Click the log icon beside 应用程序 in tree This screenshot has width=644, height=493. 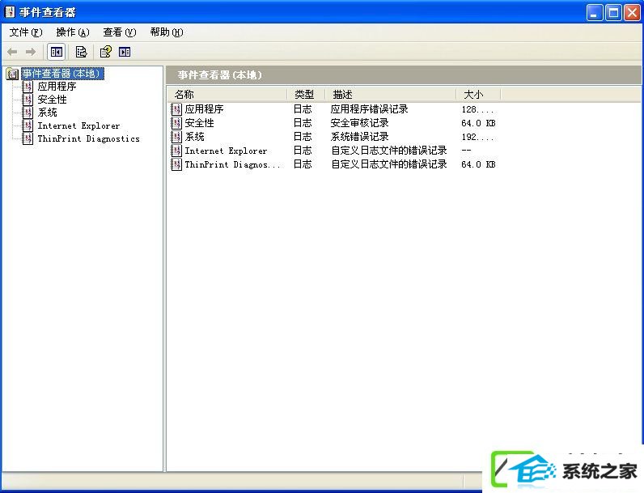pos(28,87)
